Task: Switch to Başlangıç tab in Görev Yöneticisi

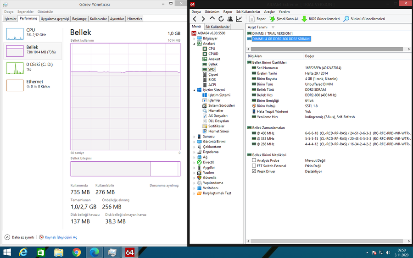Action: (x=79, y=19)
